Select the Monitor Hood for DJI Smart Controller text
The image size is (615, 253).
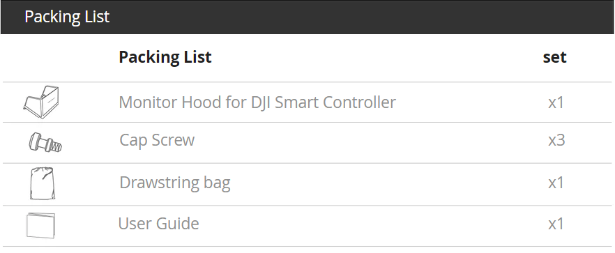click(257, 102)
